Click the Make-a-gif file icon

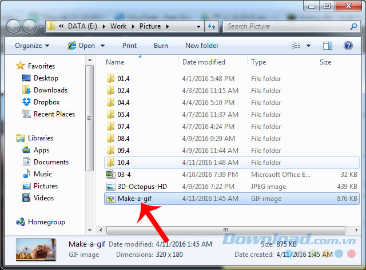point(110,199)
